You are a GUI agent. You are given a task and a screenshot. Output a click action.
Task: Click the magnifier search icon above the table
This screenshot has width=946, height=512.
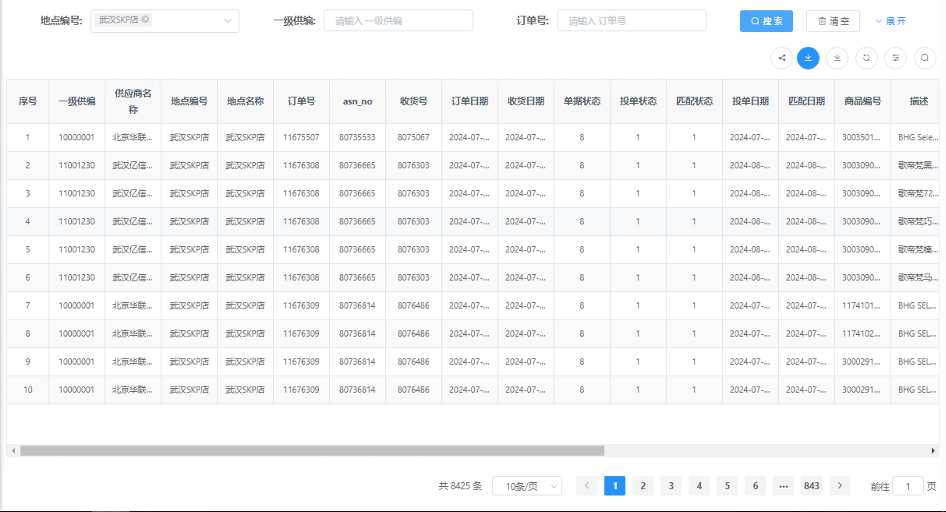coord(925,58)
